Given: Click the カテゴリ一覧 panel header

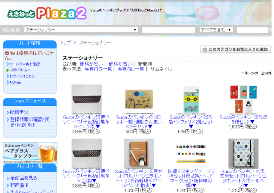Looking at the screenshot, I should point(30,167).
